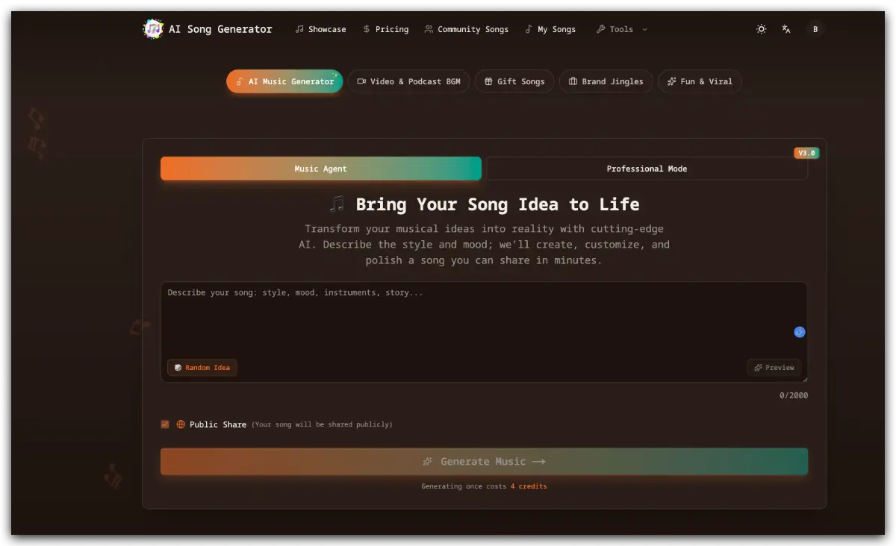Open the "B" account avatar
Screen dimensions: 896x546
pyautogui.click(x=815, y=29)
